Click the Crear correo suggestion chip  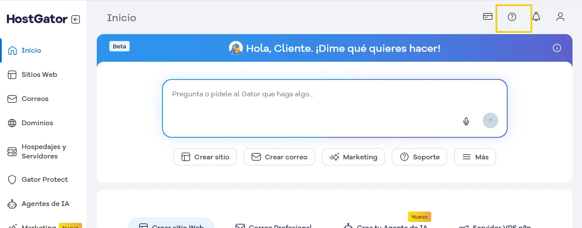(x=279, y=157)
